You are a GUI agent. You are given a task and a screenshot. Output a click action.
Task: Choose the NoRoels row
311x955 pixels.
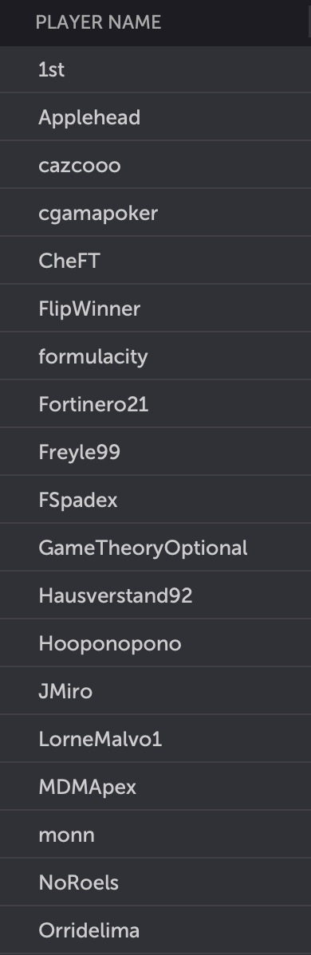(155, 882)
